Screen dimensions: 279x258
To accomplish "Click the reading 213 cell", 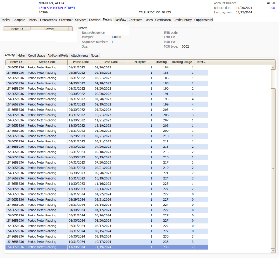I will [161, 147].
